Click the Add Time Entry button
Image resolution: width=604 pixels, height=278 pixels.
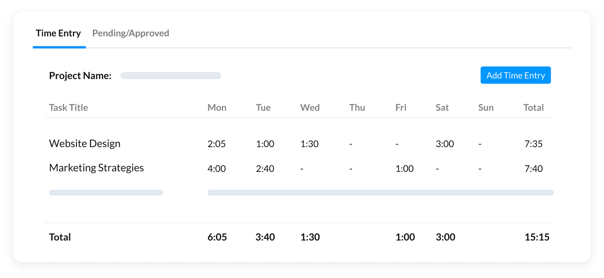pyautogui.click(x=515, y=75)
